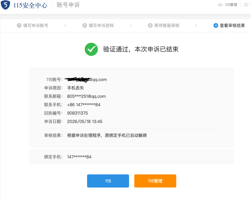Click the step 1 number circle icon
Image resolution: width=251 pixels, height=198 pixels.
pos(19,25)
